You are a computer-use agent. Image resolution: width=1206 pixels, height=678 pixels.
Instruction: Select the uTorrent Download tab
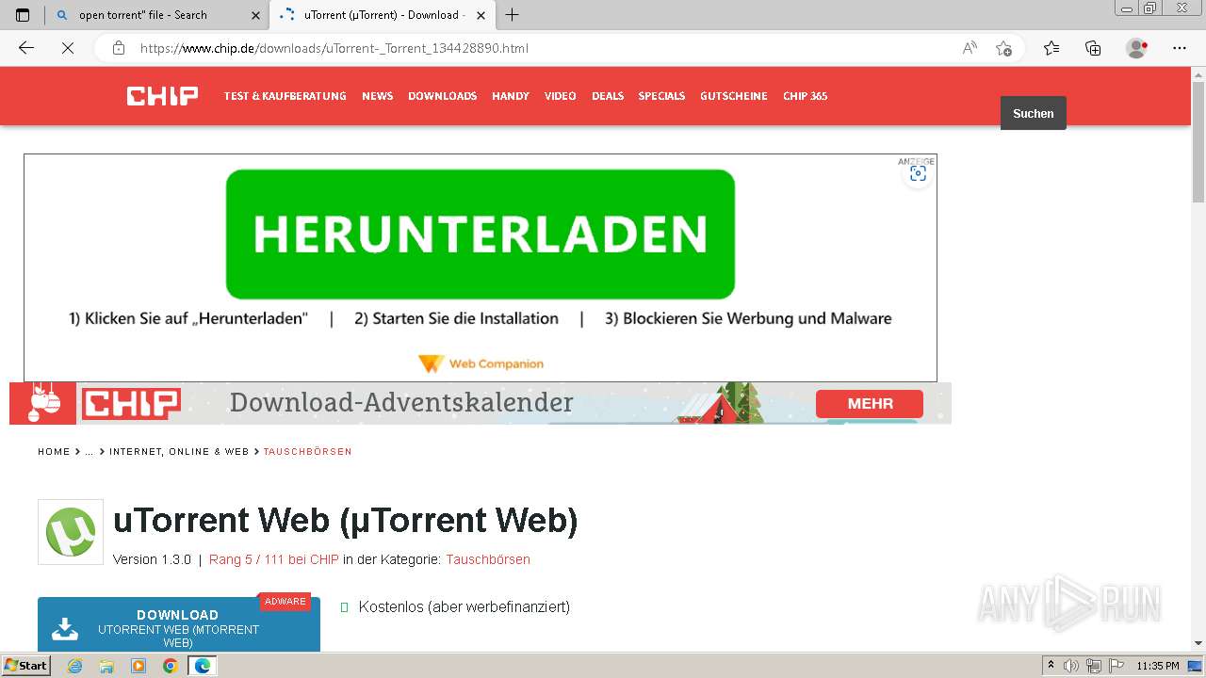coord(383,15)
